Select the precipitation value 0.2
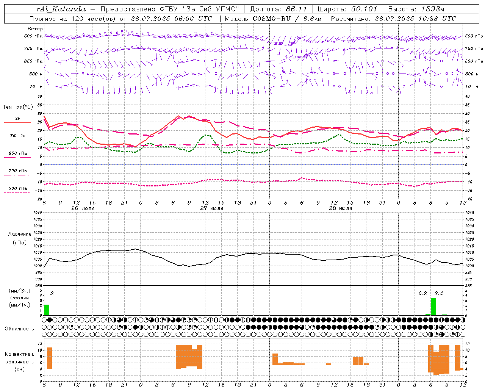The width and height of the screenshot is (485, 388). point(422,294)
